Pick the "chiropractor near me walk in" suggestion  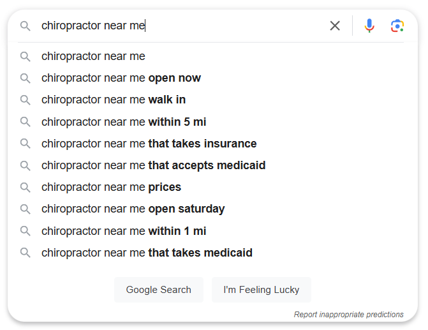[x=210, y=100]
